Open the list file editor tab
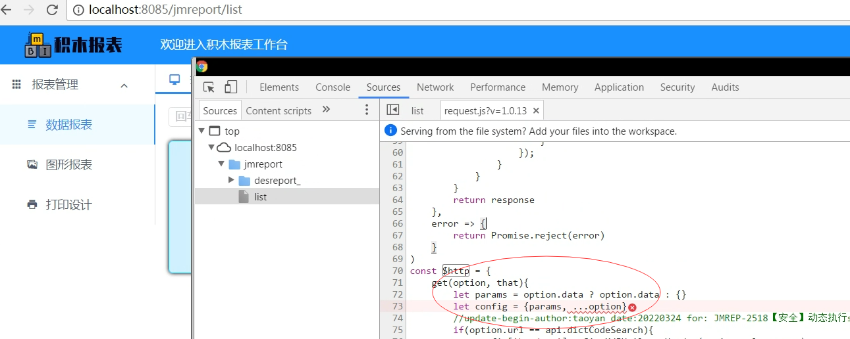The width and height of the screenshot is (850, 339). pyautogui.click(x=417, y=110)
